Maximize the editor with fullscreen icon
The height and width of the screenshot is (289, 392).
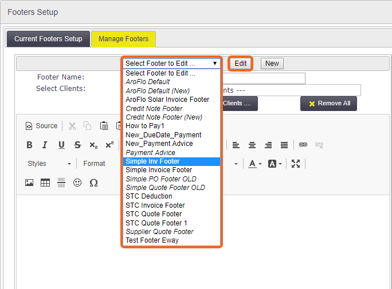tap(296, 164)
